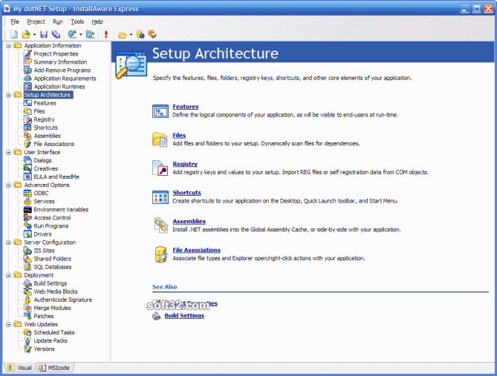Click the Project Properties tree icon
497x376 pixels.
point(28,54)
